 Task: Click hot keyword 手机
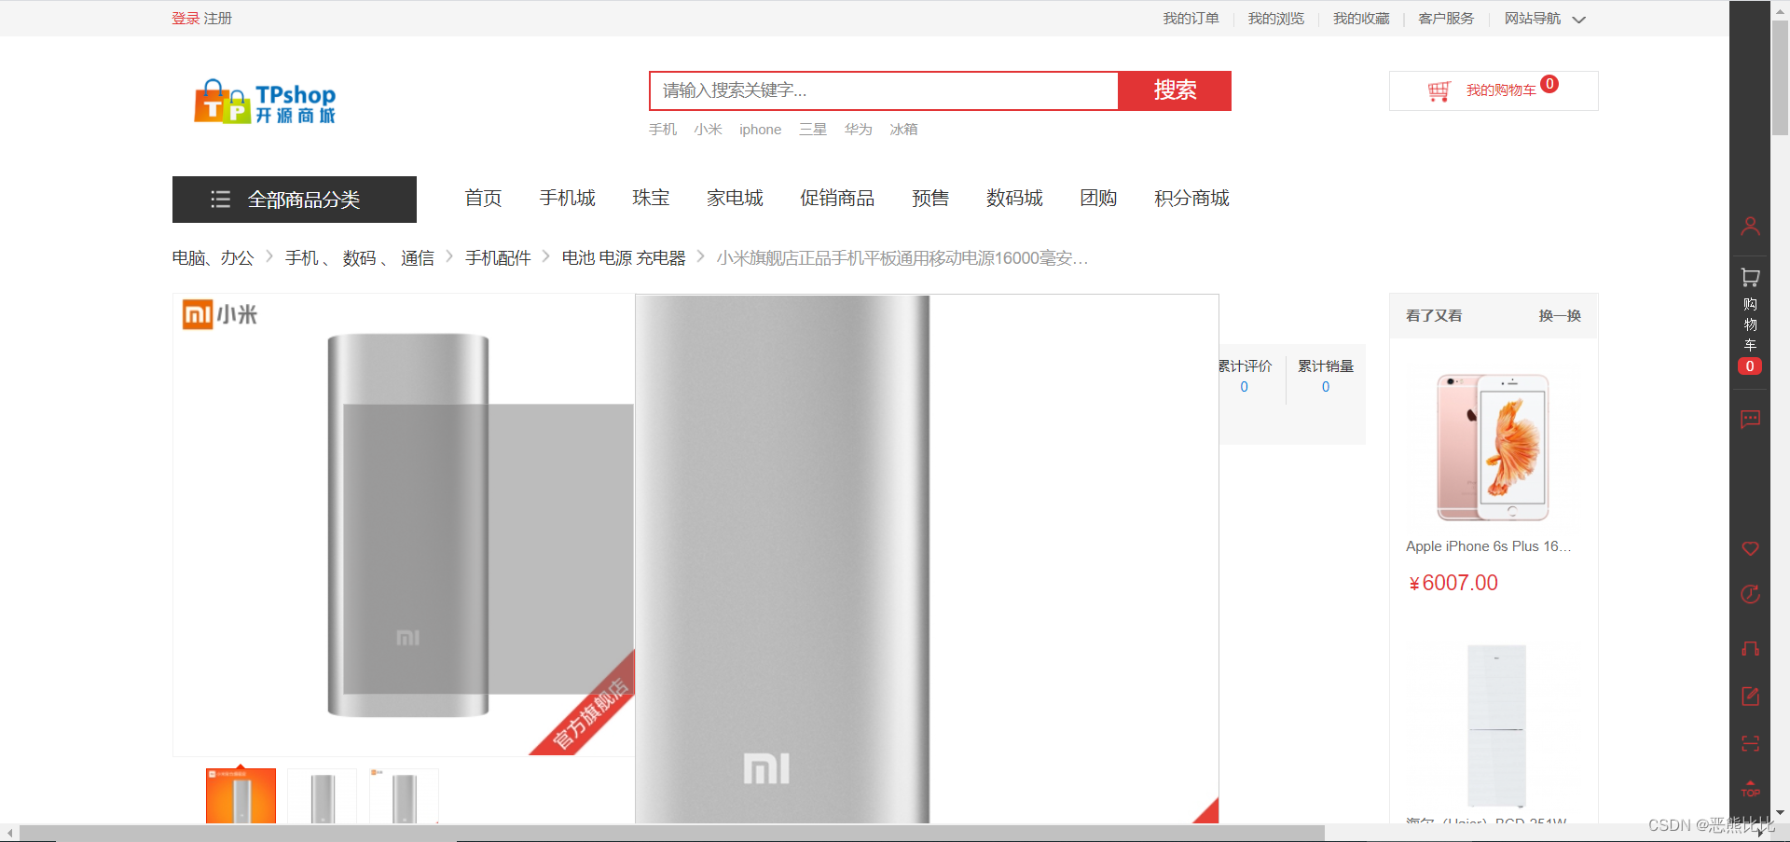tap(663, 130)
